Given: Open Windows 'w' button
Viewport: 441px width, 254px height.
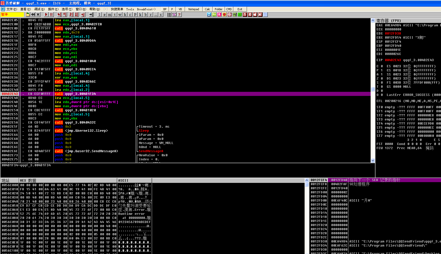Looking at the screenshot, I should click(120, 15).
